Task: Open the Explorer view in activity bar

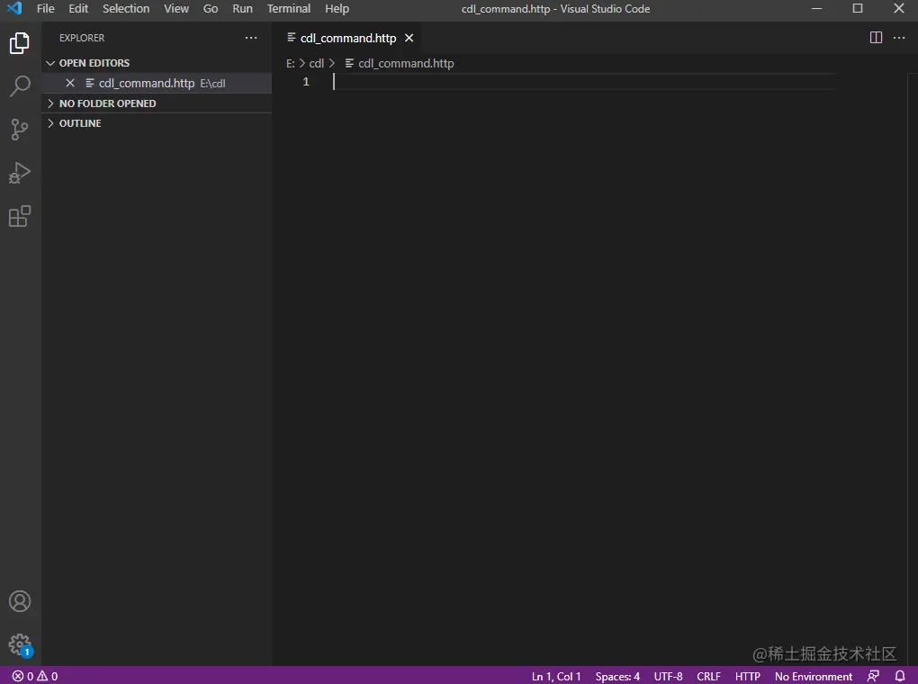Action: point(19,43)
